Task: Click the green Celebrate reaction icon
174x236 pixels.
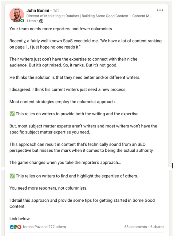Action: click(x=15, y=227)
